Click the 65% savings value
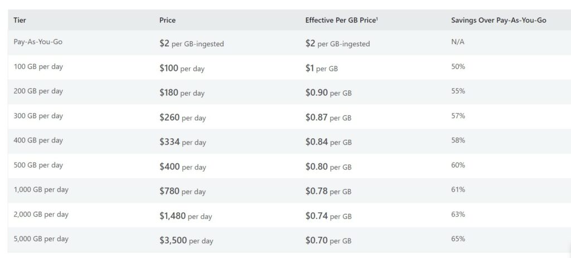571x258 pixels. coord(458,239)
